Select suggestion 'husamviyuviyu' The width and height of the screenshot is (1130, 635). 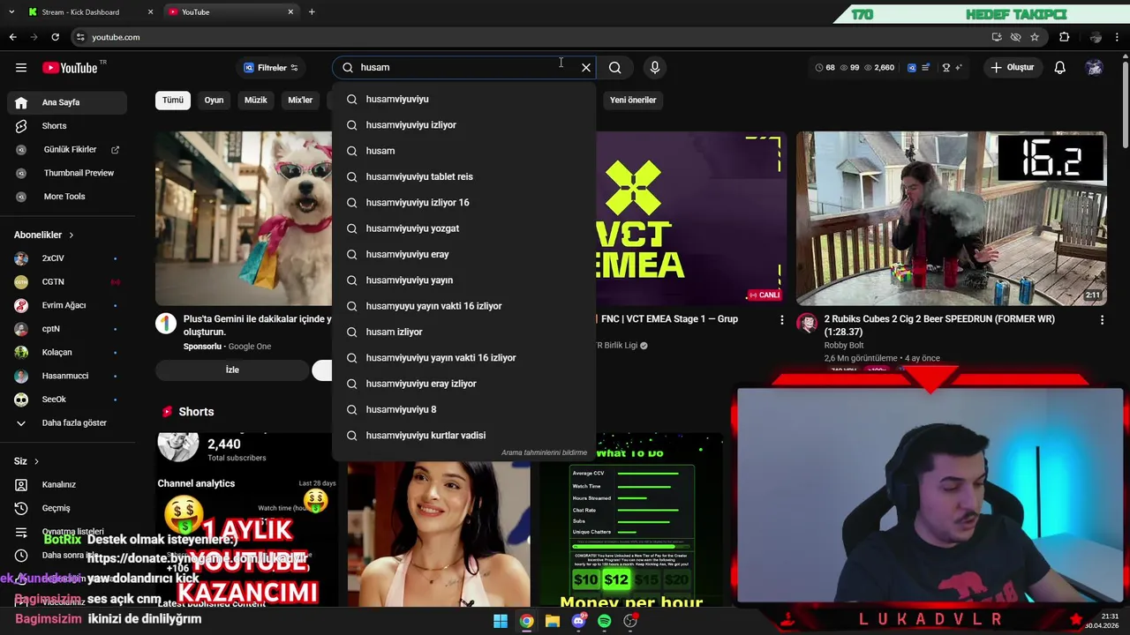coord(464,99)
